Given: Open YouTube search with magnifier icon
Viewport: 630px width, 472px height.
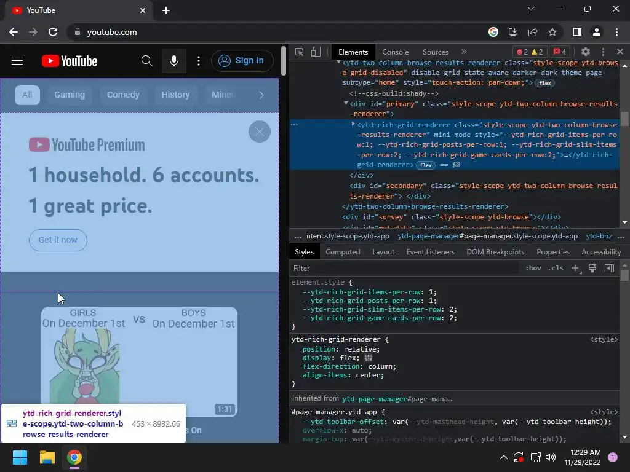Looking at the screenshot, I should click(146, 61).
